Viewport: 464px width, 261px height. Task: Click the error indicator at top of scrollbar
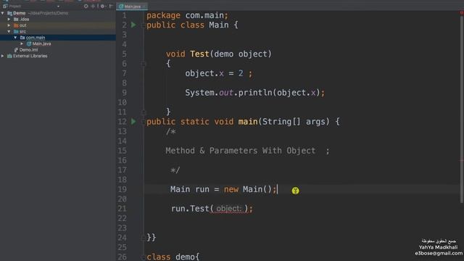pos(462,12)
